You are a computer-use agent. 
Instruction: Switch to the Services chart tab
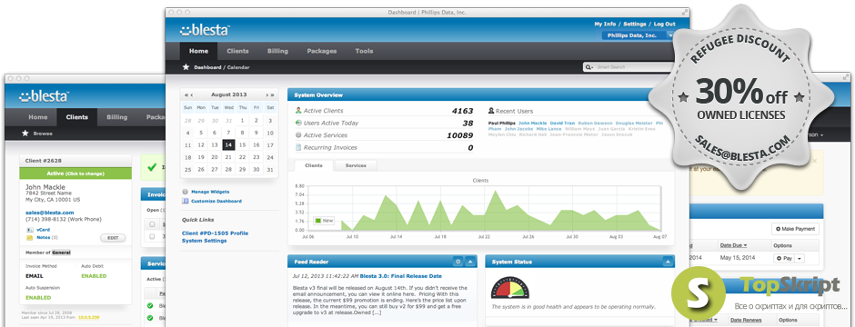click(356, 165)
